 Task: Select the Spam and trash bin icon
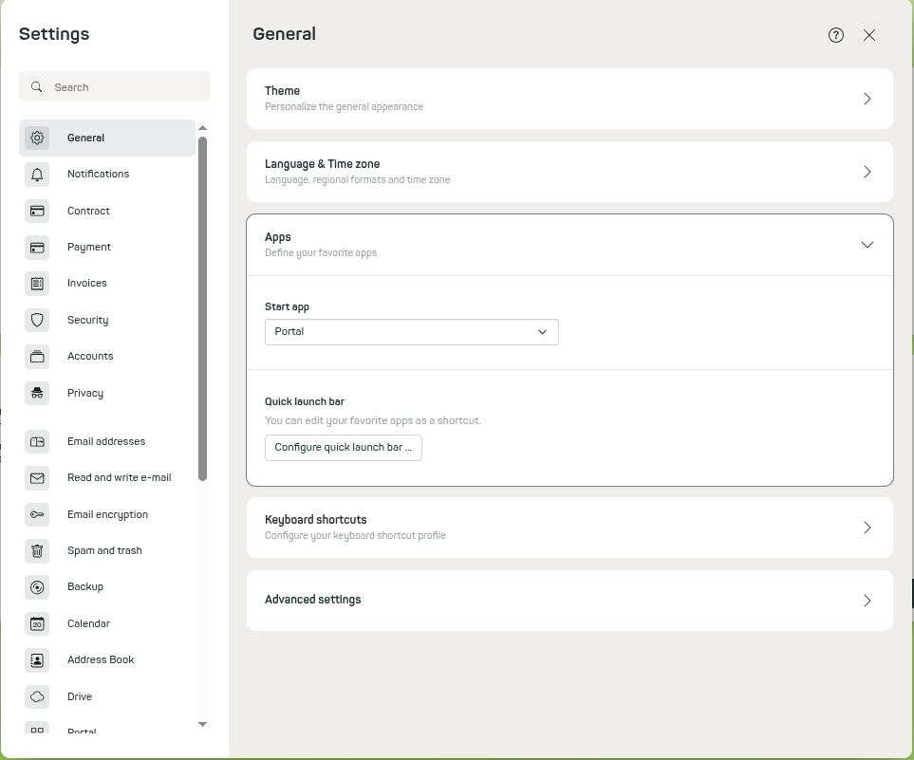[x=37, y=550]
